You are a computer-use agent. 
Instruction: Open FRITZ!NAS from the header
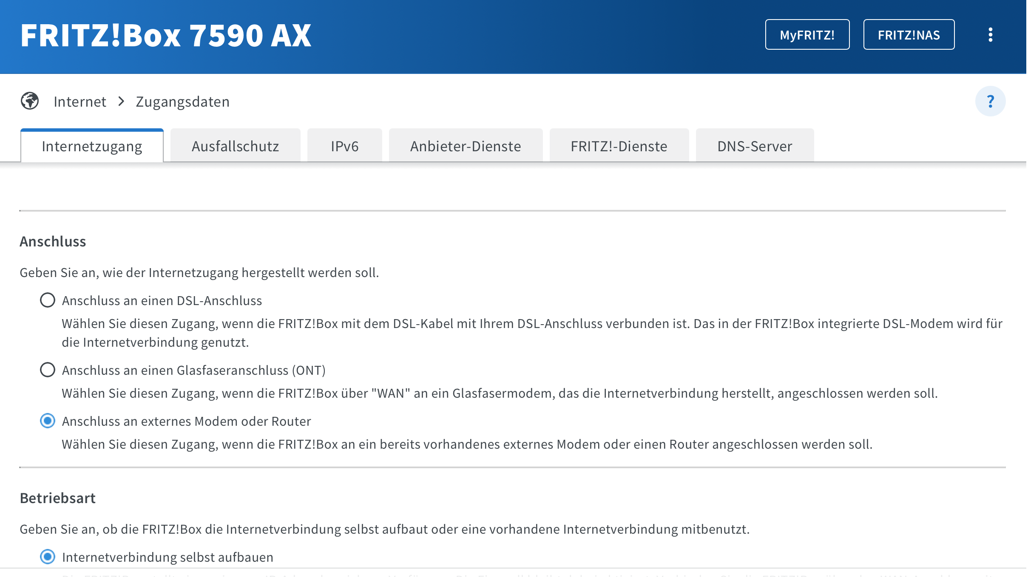click(x=909, y=35)
